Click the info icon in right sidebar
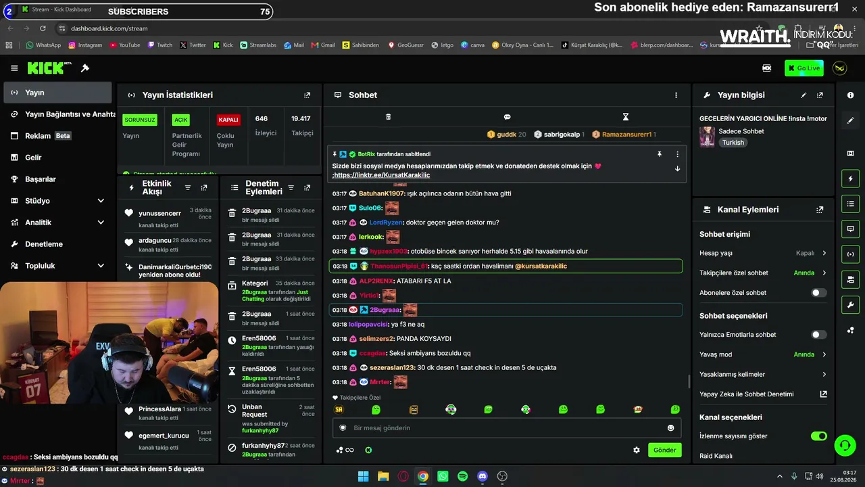Screen dimensions: 865x487 pyautogui.click(x=850, y=95)
